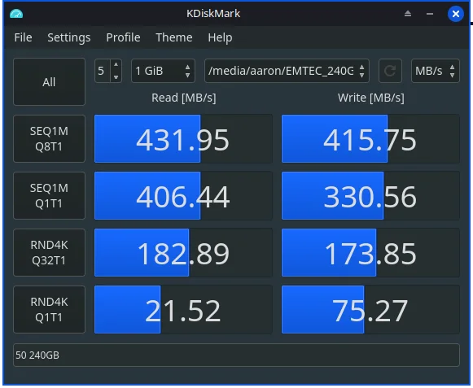Close the KDiskMark window
Screen dimensions: 473x388
click(x=456, y=14)
